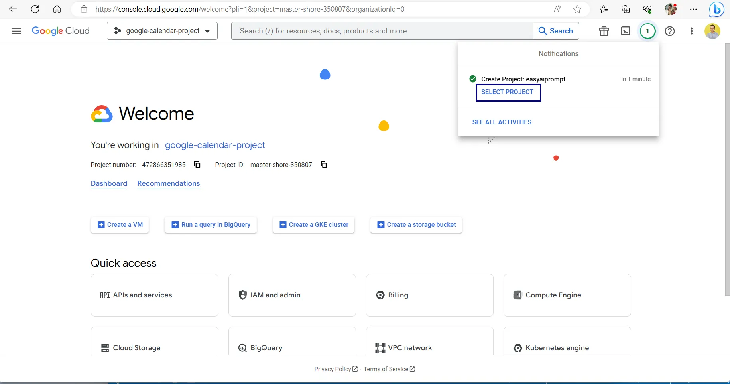Open the Dashboard link
This screenshot has width=730, height=384.
[109, 183]
